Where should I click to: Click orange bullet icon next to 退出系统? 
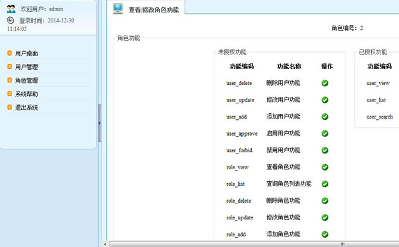pyautogui.click(x=9, y=107)
